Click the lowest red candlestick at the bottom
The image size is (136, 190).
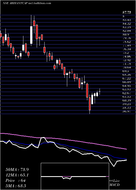click(90, 104)
